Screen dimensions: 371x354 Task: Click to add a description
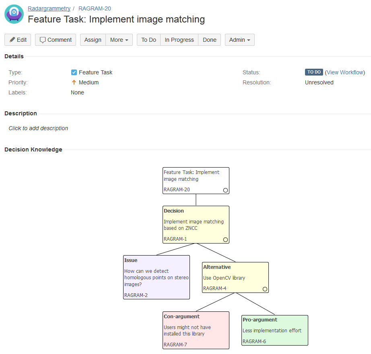pyautogui.click(x=38, y=128)
